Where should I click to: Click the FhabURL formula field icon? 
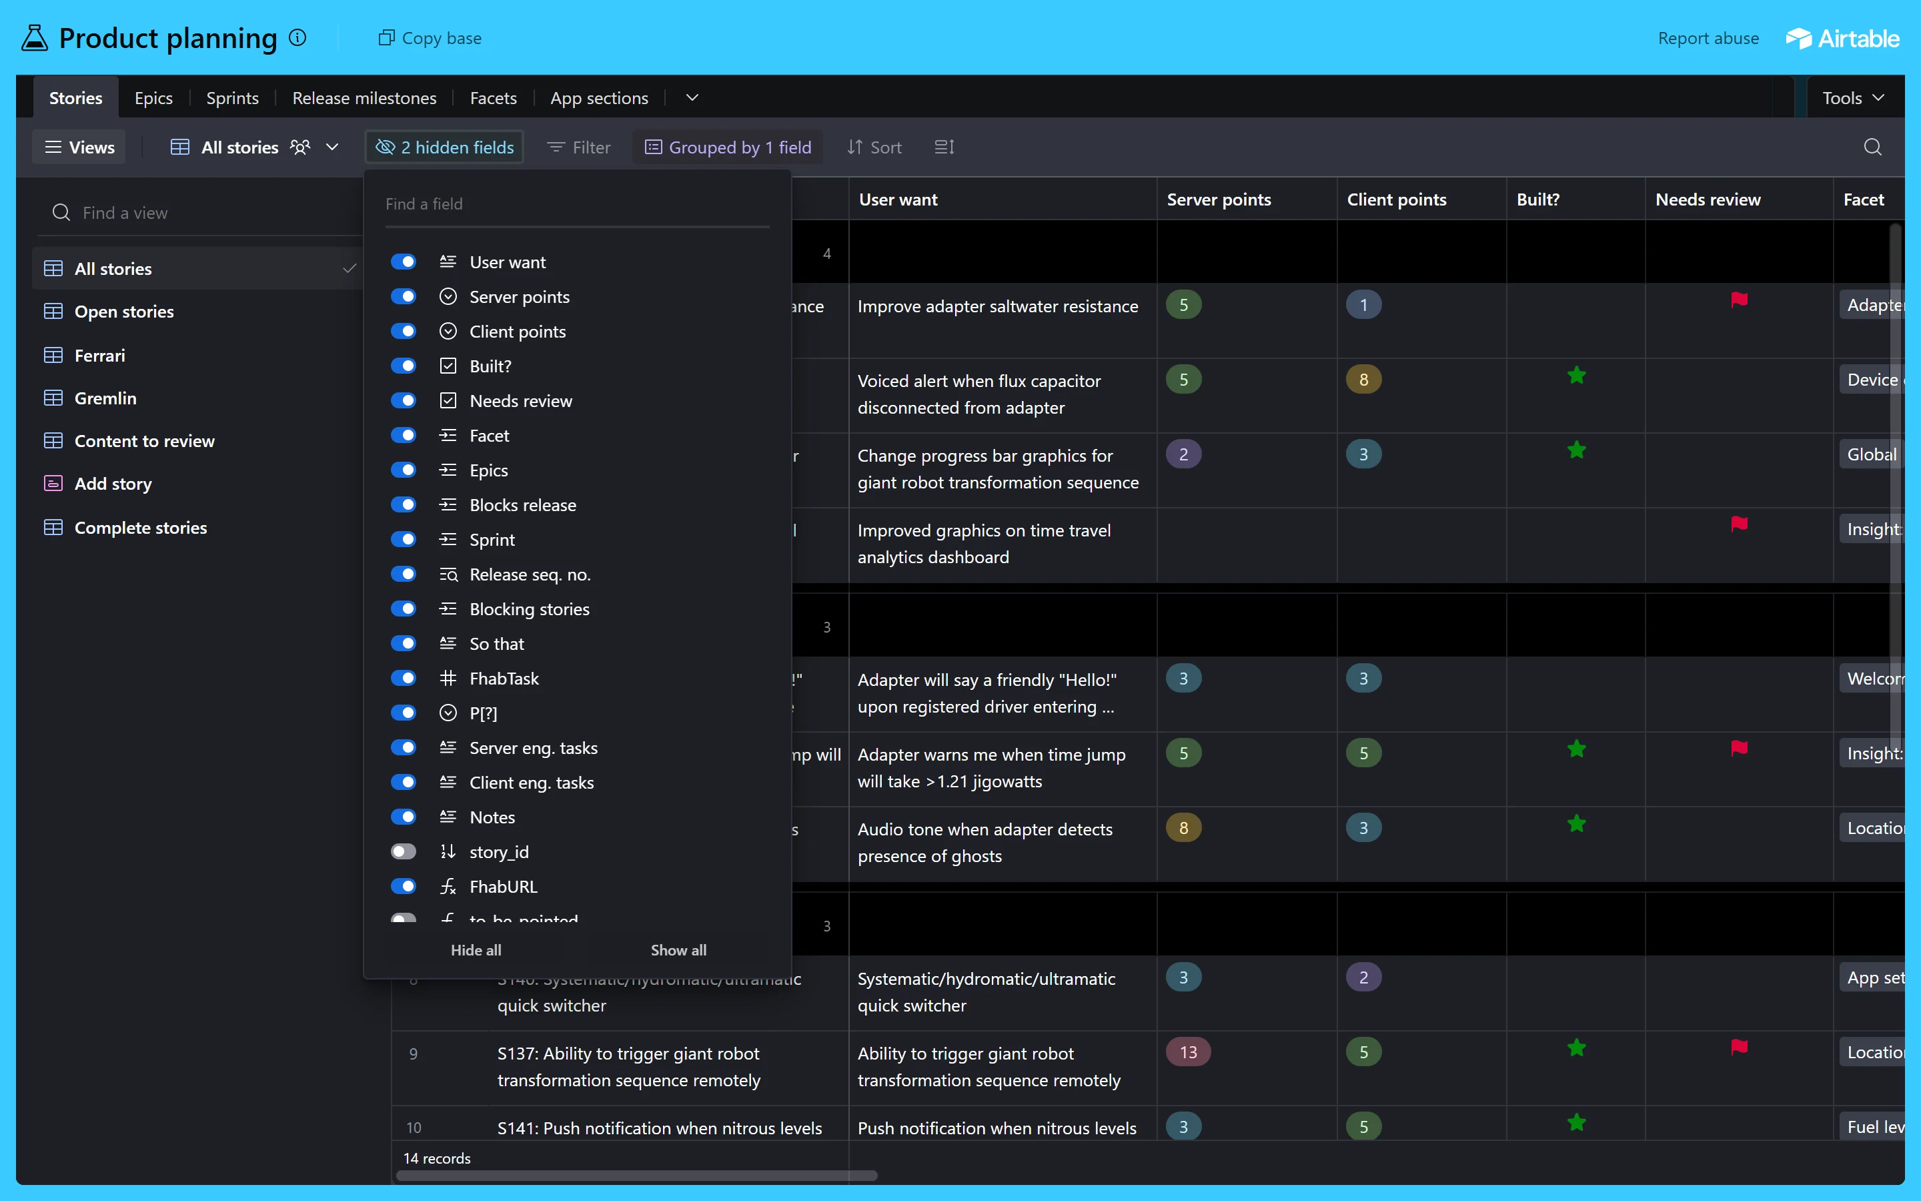click(448, 887)
